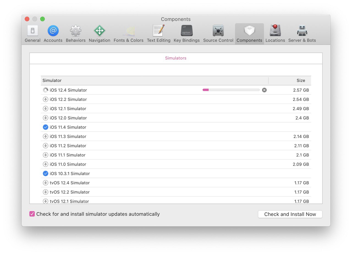Select the iOS 11.1 Simulator row text
This screenshot has width=352, height=255.
coord(68,155)
